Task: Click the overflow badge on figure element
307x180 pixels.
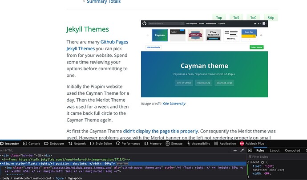Action: tap(122, 164)
